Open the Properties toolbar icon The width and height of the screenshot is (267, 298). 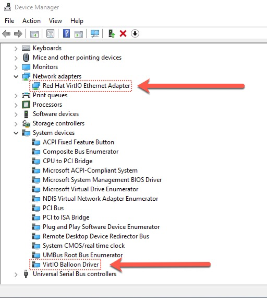[x=50, y=34]
